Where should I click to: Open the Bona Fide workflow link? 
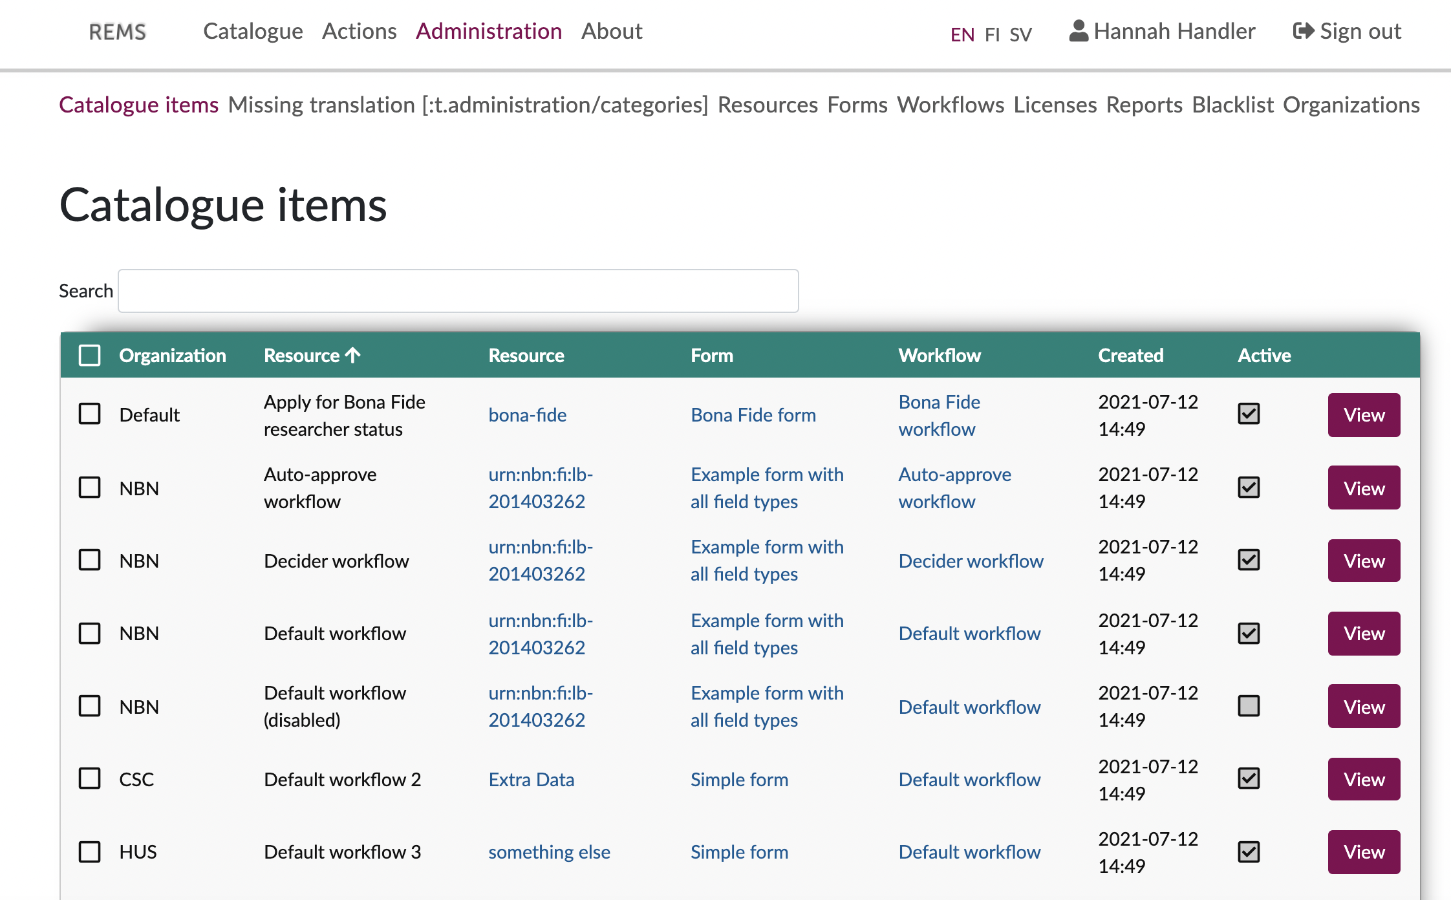point(939,415)
